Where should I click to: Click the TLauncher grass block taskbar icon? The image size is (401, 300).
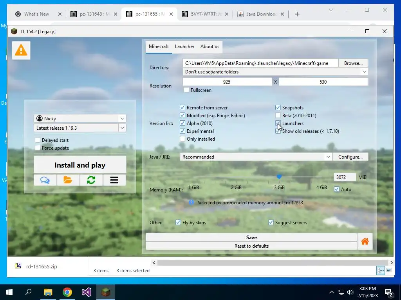click(106, 292)
